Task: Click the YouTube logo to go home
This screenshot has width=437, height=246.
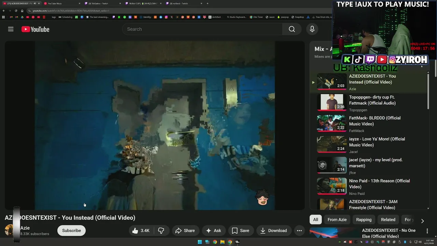Action: pyautogui.click(x=35, y=29)
